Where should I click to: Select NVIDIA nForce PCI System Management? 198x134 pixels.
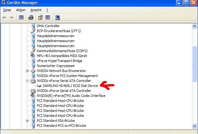pyautogui.click(x=67, y=76)
